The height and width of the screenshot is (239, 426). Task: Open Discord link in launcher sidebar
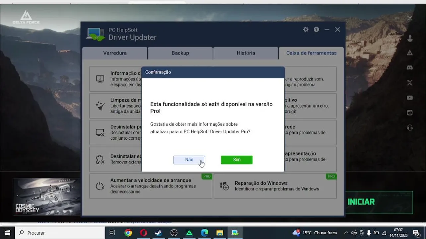410,67
